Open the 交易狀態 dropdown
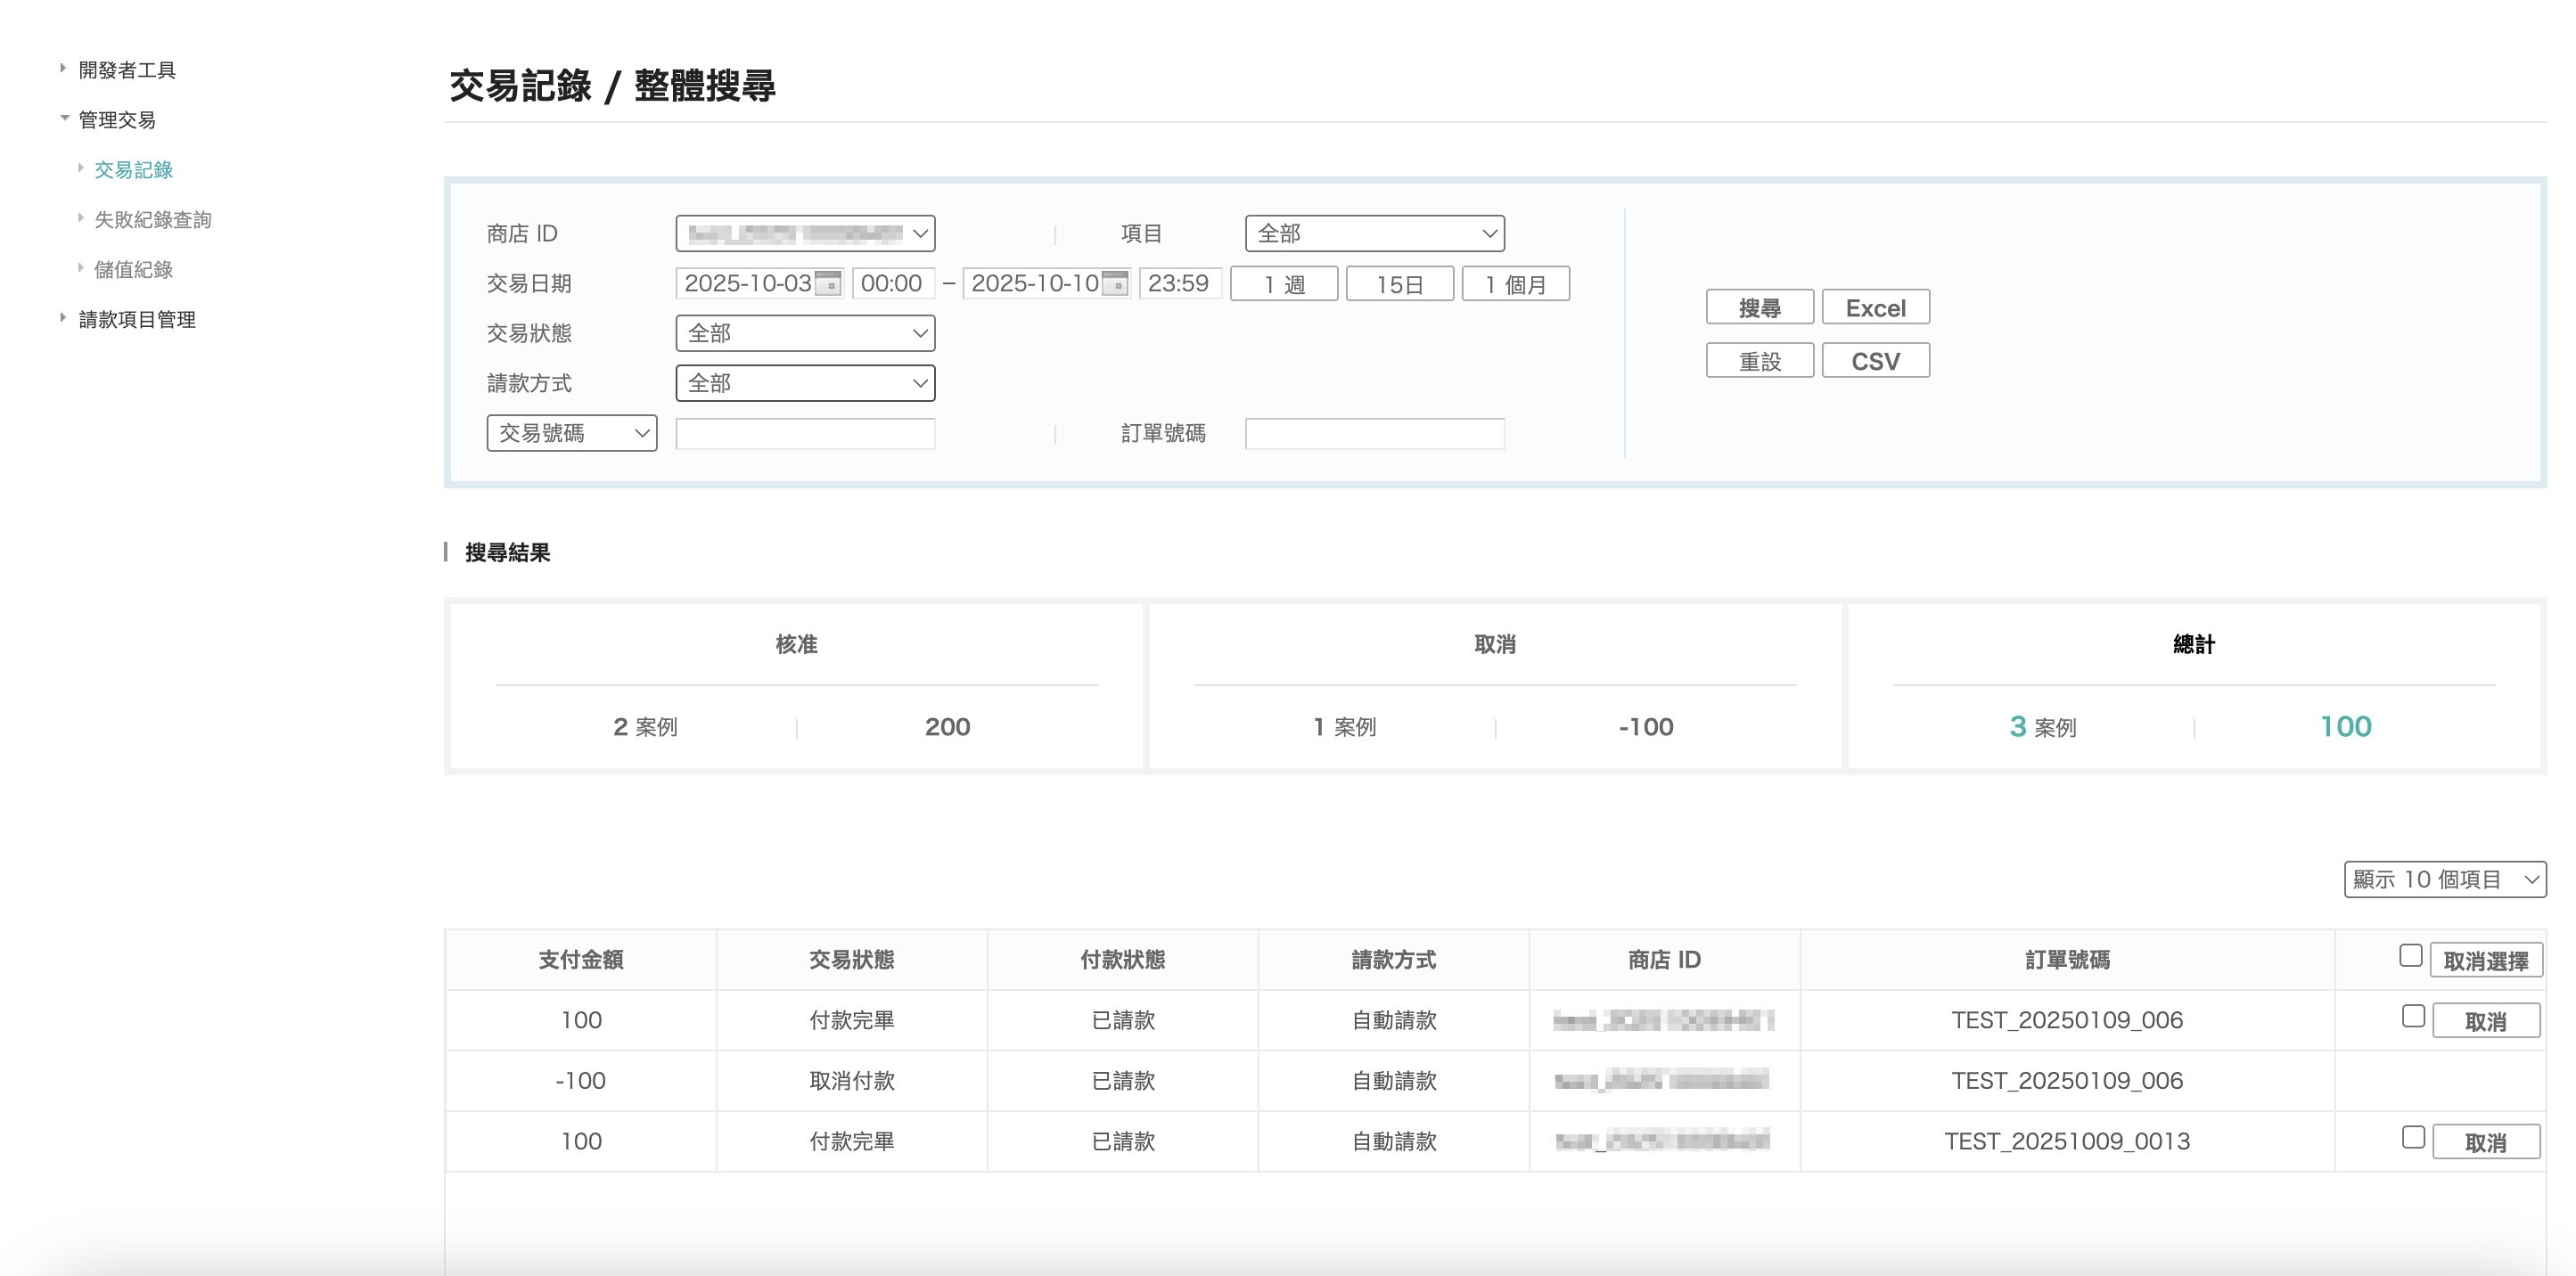Viewport: 2576px width, 1276px height. pyautogui.click(x=805, y=334)
